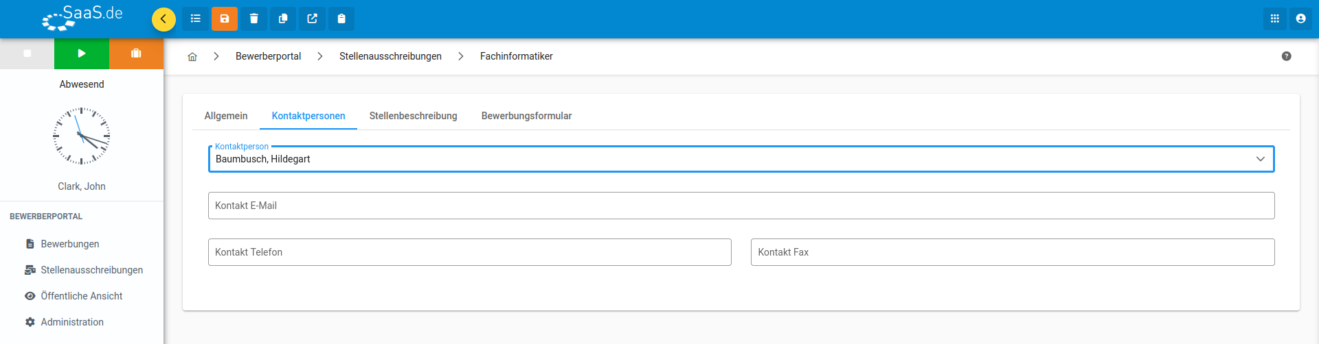Switch to the Bewerbungsformular tab

pyautogui.click(x=527, y=116)
